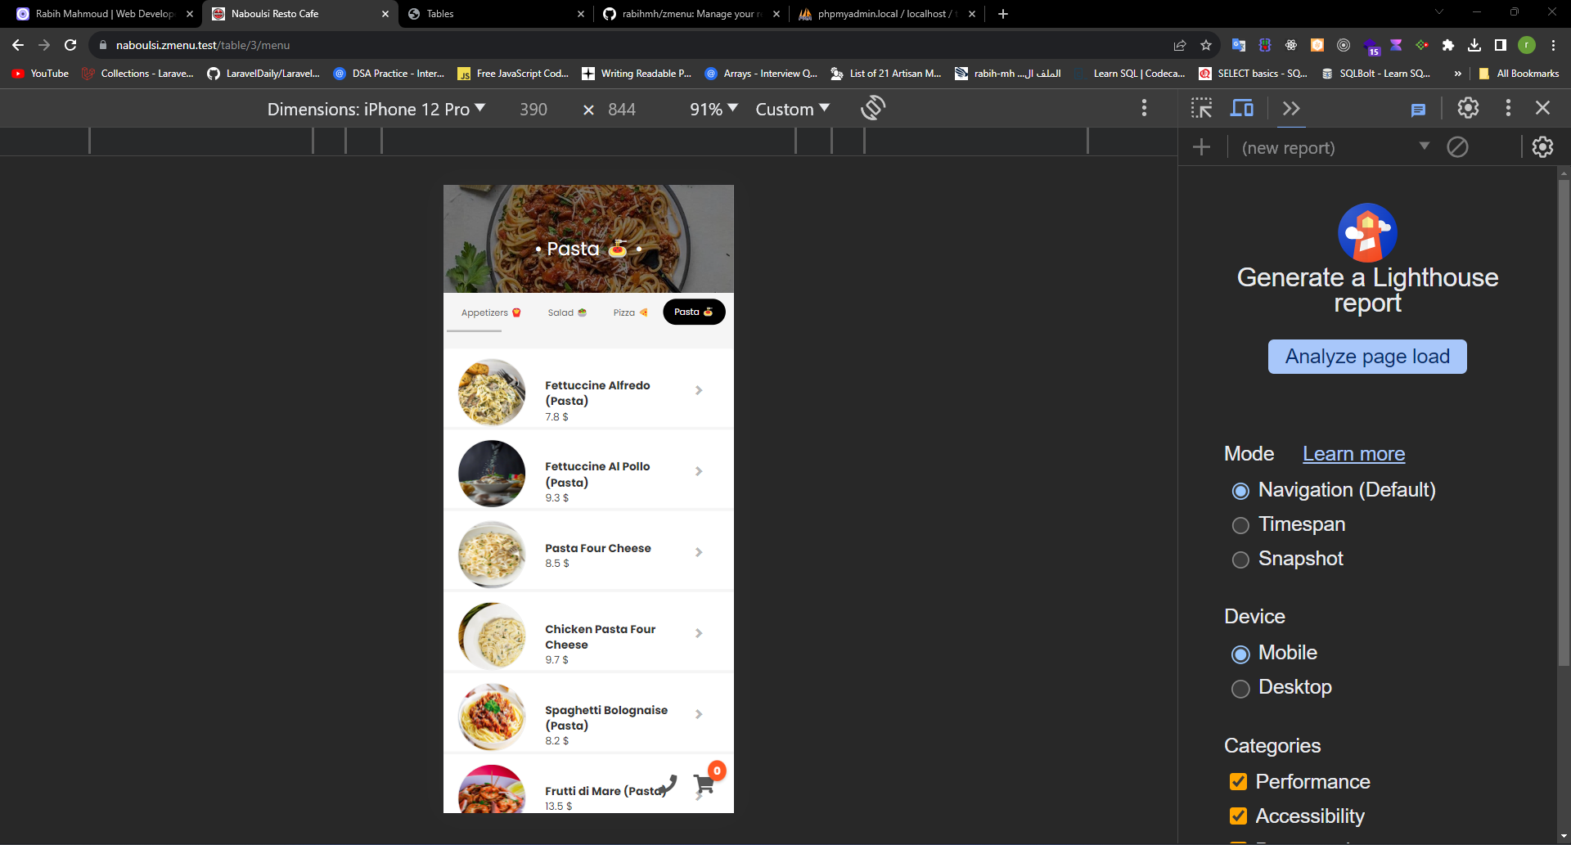Open the Learn more link
Image resolution: width=1571 pixels, height=845 pixels.
point(1353,454)
